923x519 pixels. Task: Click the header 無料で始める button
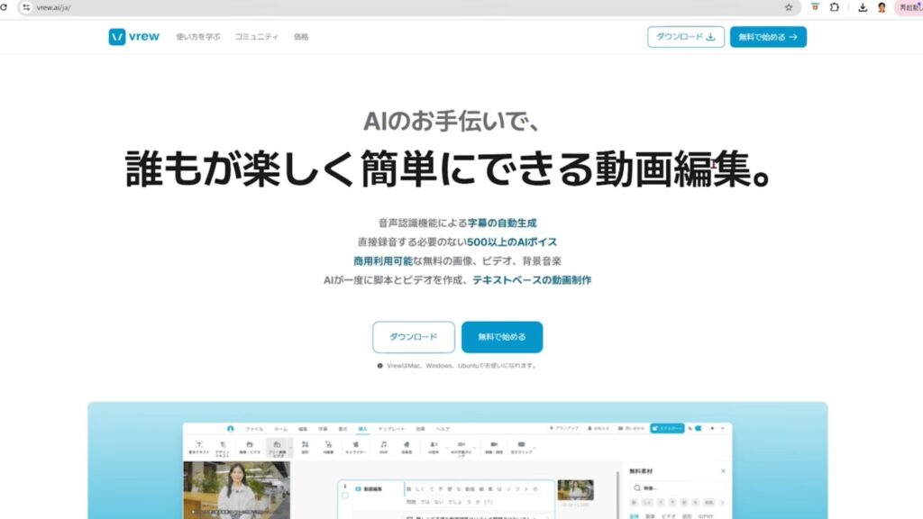pyautogui.click(x=768, y=37)
